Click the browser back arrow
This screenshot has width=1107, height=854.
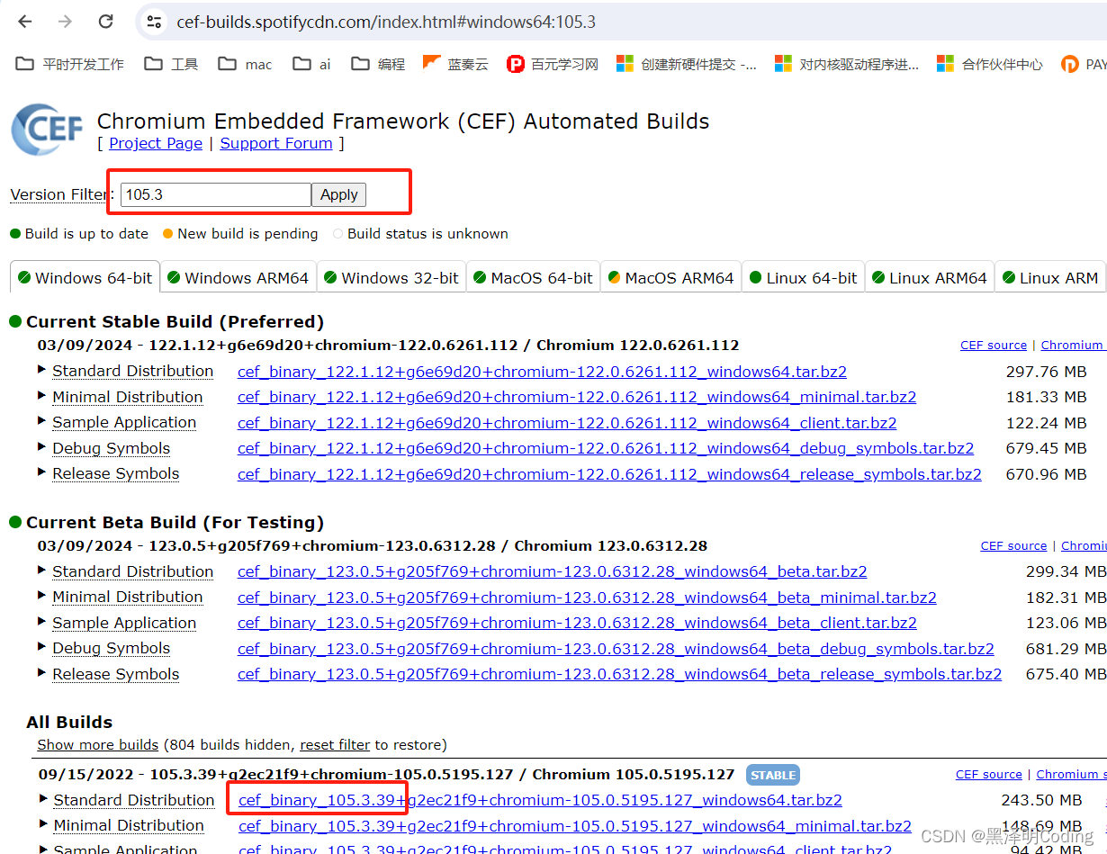(24, 22)
